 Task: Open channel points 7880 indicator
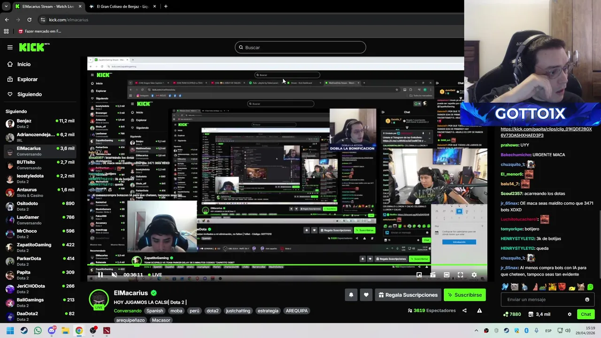tap(511, 314)
